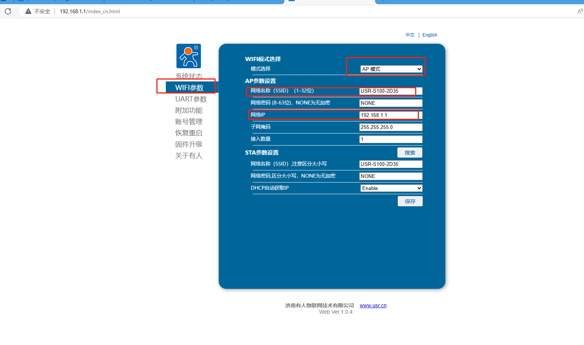
Task: Click the AP SSID input field
Action: (x=391, y=91)
